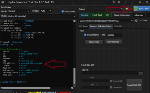
Task: Click serial number value 571391783
Action: (29, 21)
